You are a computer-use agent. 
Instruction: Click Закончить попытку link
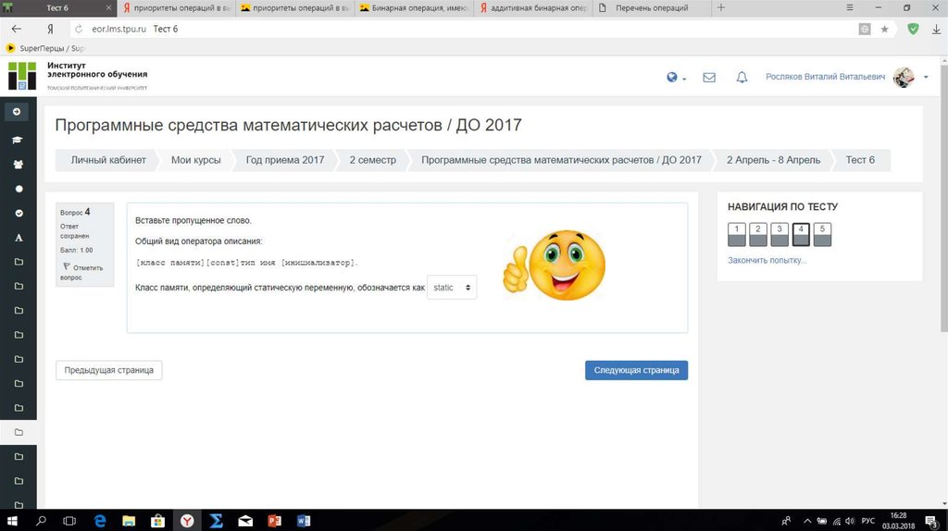pyautogui.click(x=767, y=260)
